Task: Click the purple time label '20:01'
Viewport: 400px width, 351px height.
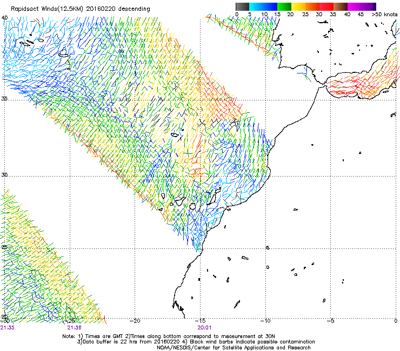Action: coord(204,328)
